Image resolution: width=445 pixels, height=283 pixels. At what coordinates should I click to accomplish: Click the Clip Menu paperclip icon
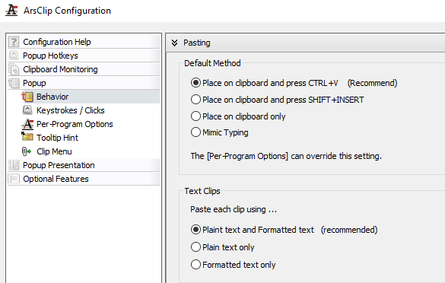click(x=27, y=151)
